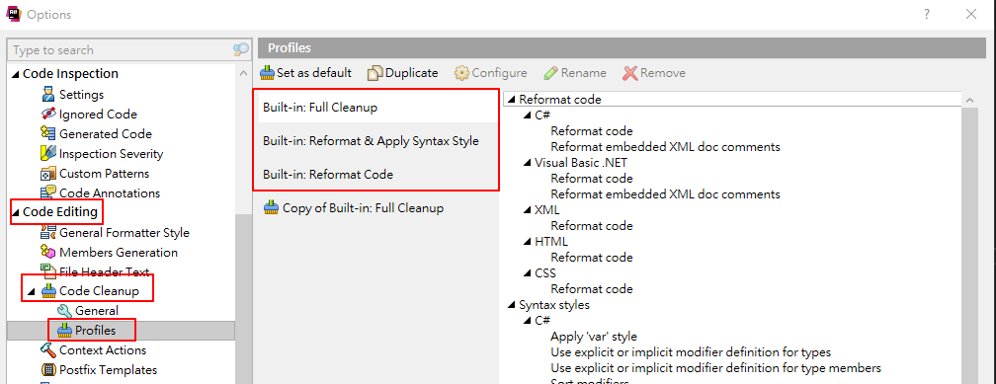The width and height of the screenshot is (996, 384).
Task: Click the Code Annotations icon
Action: coord(47,192)
